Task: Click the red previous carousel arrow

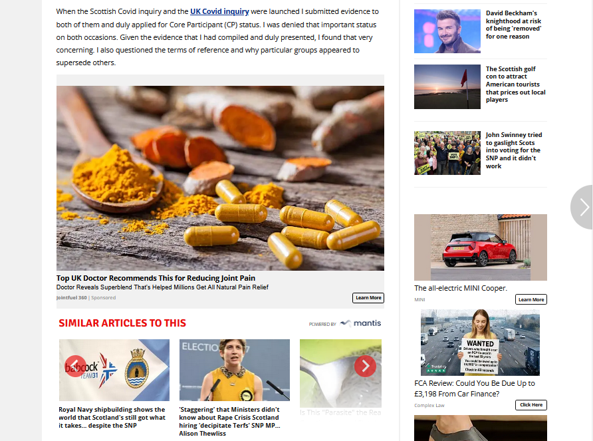Action: tap(75, 366)
